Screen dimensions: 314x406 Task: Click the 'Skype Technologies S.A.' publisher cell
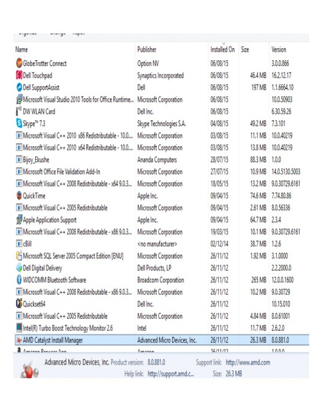pos(161,124)
